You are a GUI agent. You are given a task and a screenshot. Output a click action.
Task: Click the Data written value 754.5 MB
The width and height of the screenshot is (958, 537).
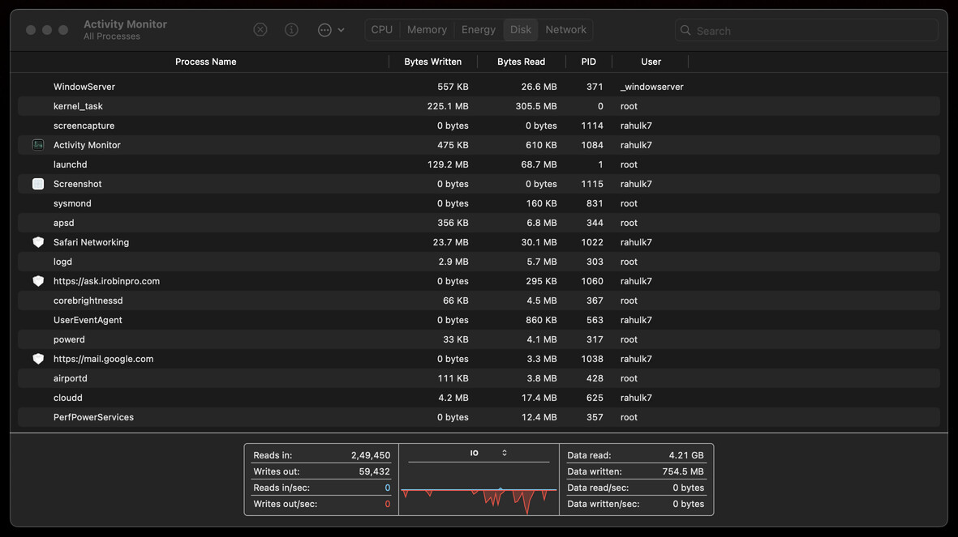pos(683,471)
